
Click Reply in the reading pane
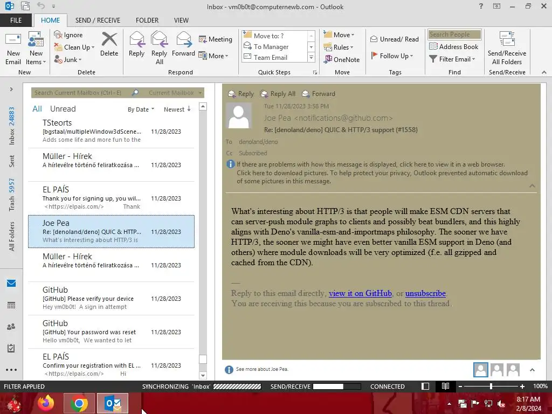coord(241,94)
